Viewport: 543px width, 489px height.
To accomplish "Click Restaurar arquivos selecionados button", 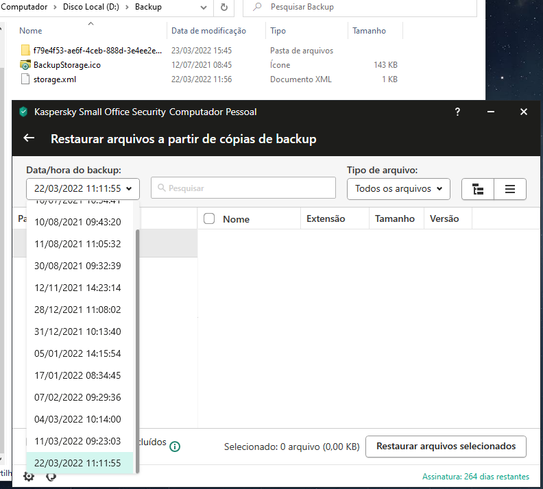I will pos(446,447).
